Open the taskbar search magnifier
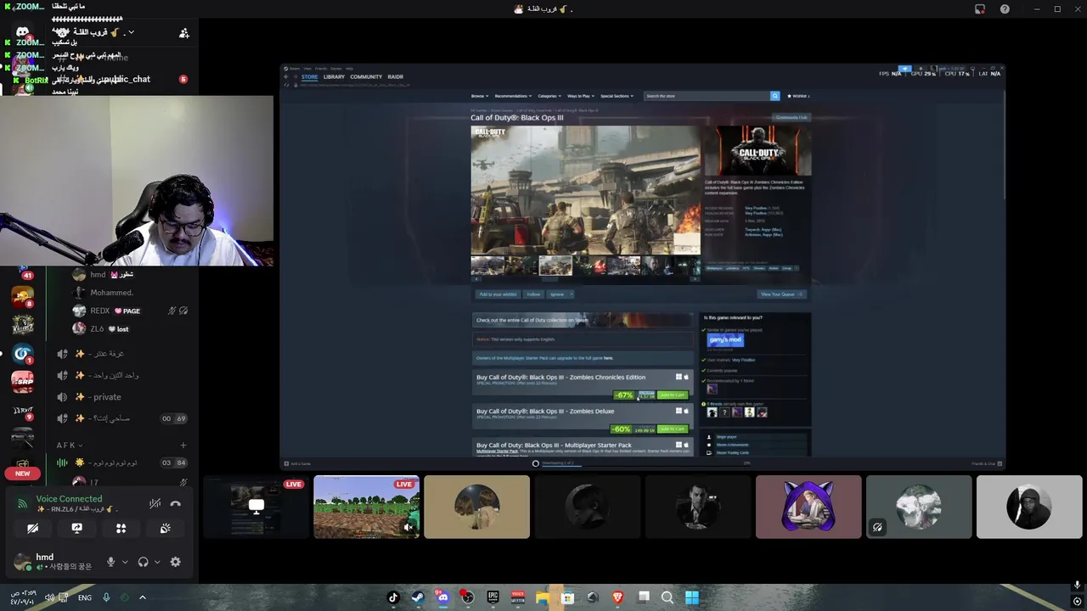Image resolution: width=1087 pixels, height=611 pixels. point(667,597)
